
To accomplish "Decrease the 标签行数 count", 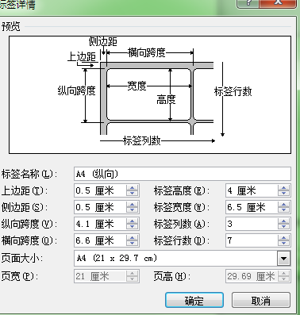I will (x=283, y=244).
